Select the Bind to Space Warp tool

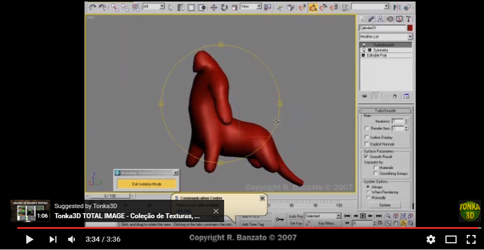pyautogui.click(x=135, y=7)
